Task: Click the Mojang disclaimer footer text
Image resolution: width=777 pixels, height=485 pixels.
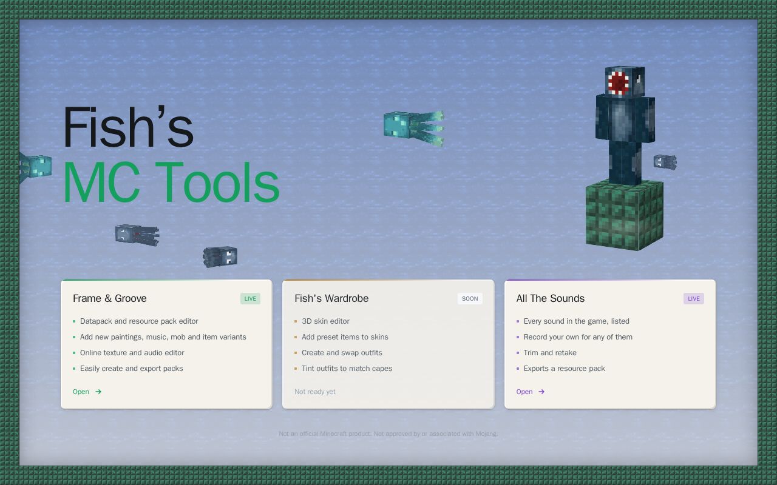Action: [388, 433]
